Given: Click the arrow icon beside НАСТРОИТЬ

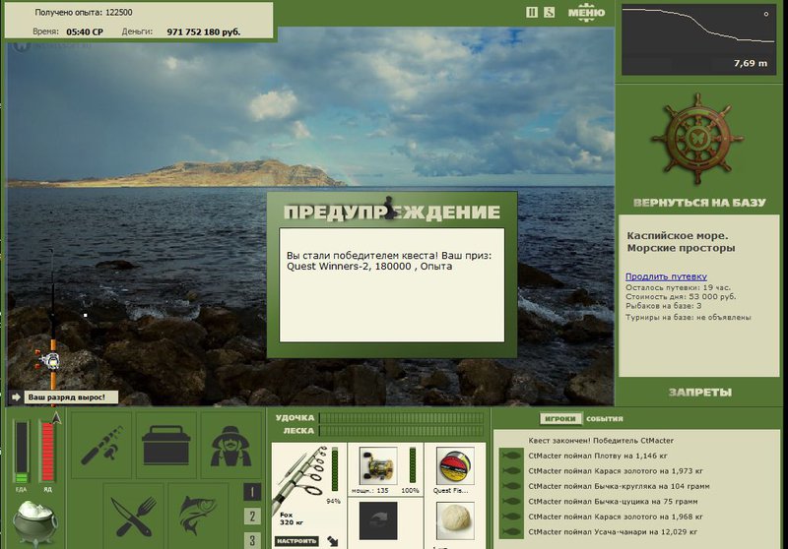Looking at the screenshot, I should 333,541.
